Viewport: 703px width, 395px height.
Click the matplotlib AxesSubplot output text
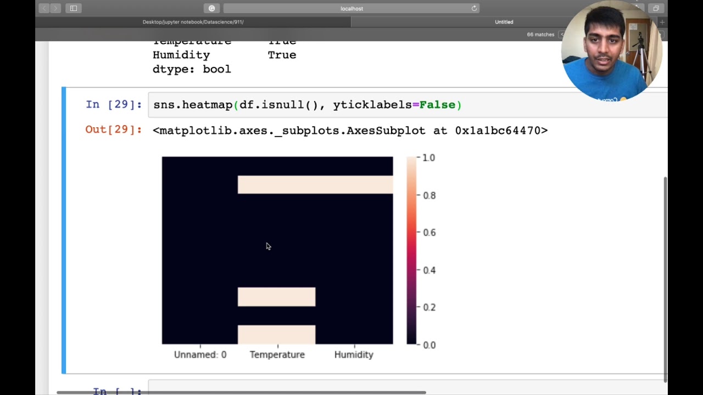350,131
